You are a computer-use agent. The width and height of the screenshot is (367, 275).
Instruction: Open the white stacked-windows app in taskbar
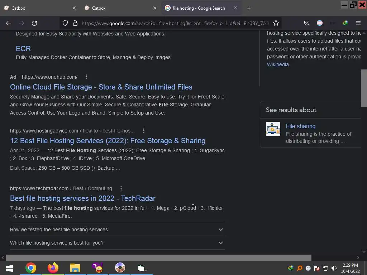[142, 268]
